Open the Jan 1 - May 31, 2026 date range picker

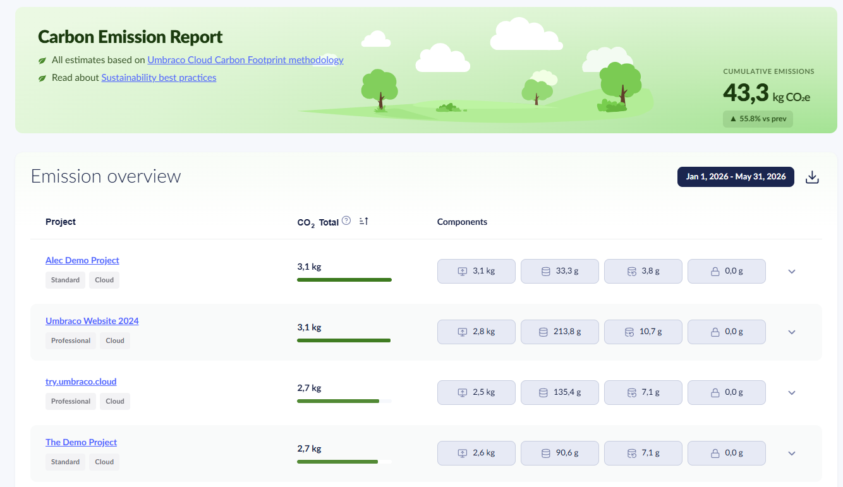tap(736, 177)
